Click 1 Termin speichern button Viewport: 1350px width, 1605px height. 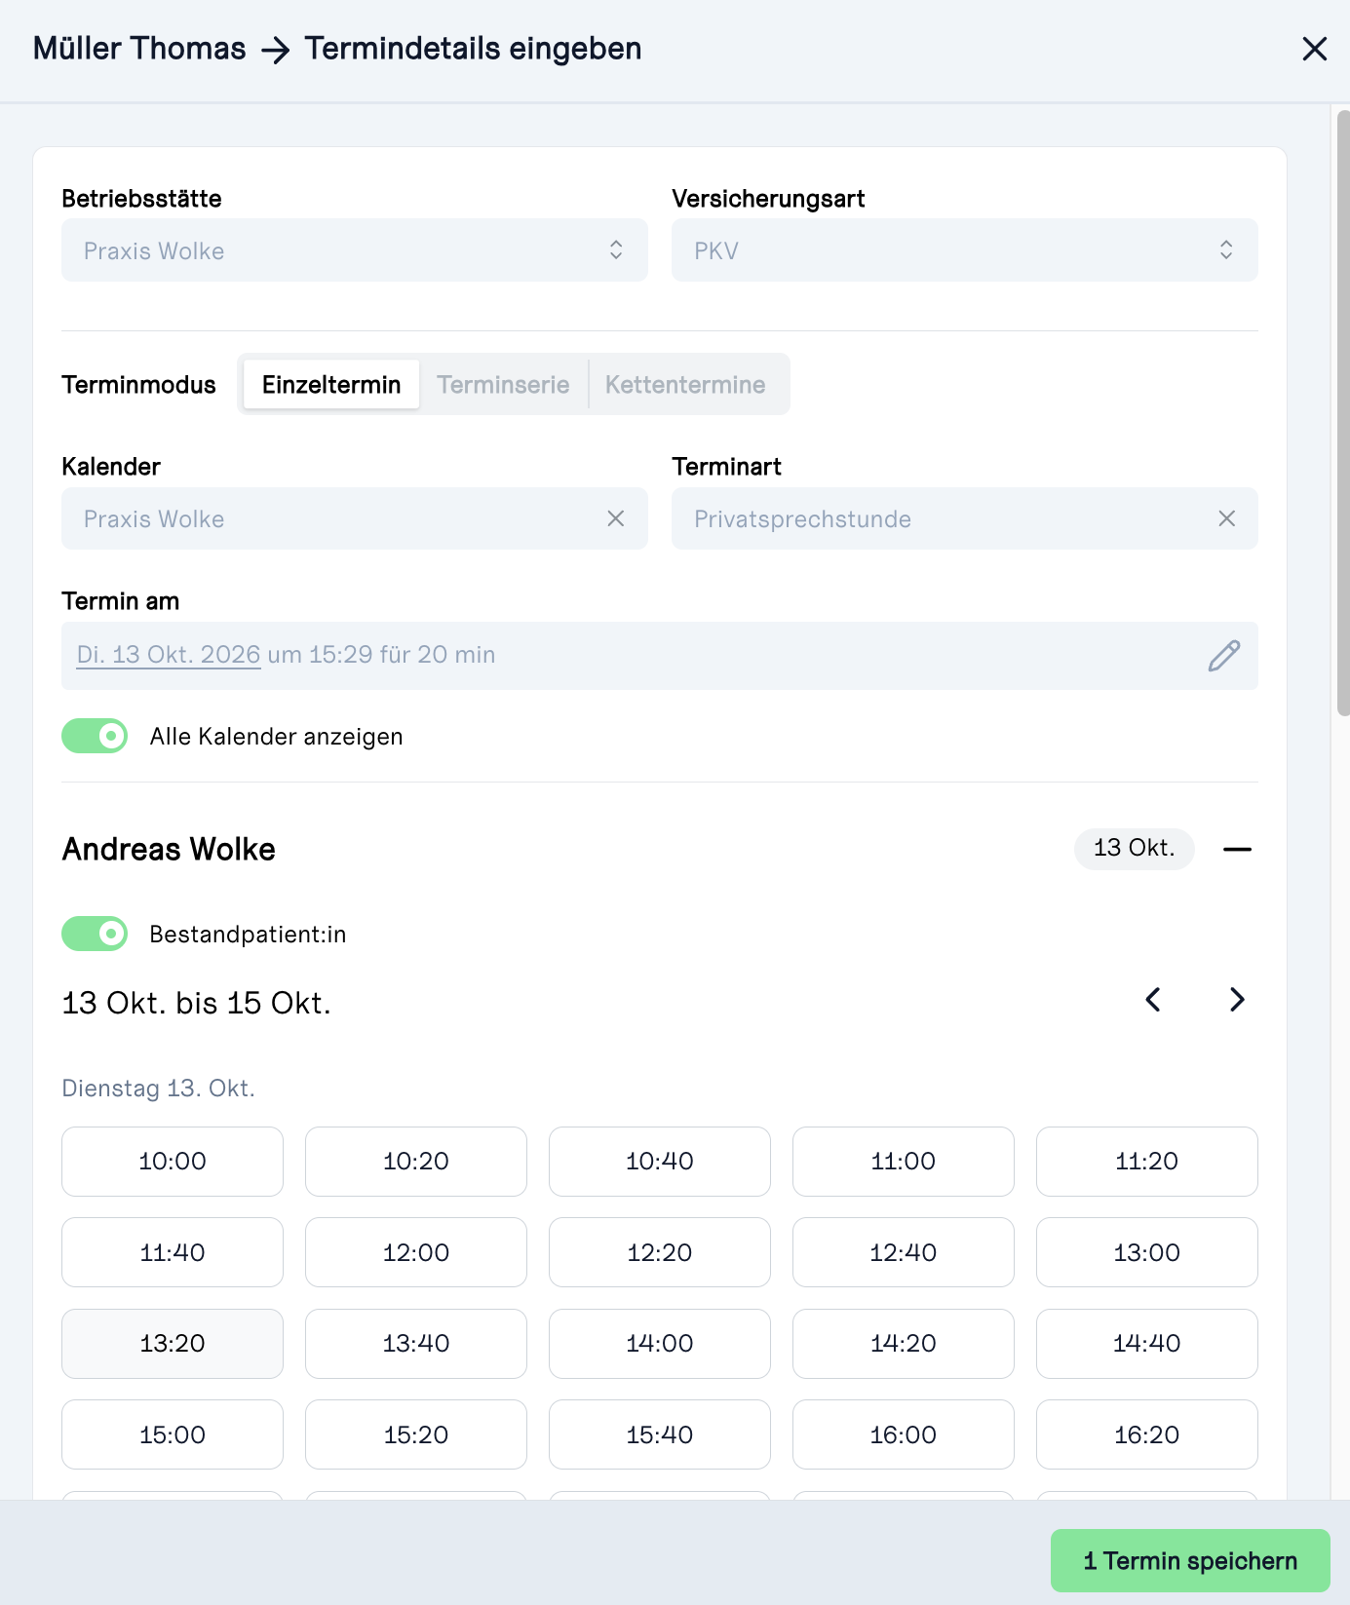(1190, 1561)
